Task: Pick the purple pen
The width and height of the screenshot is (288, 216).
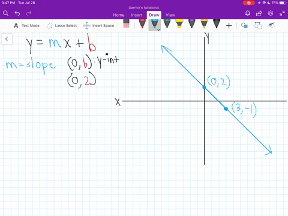Action: [191, 24]
